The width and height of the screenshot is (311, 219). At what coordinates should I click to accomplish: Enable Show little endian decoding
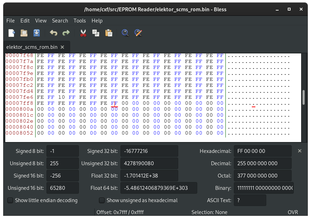[11, 200]
